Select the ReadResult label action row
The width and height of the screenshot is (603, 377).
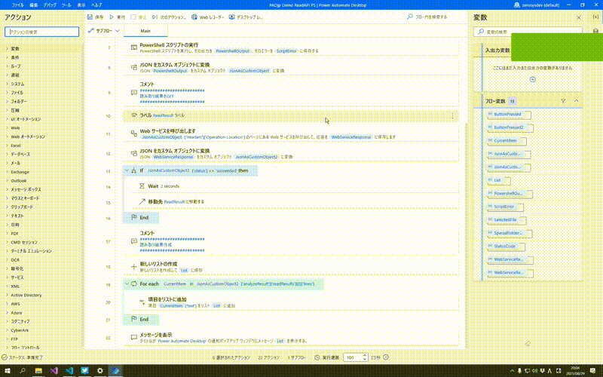point(291,115)
